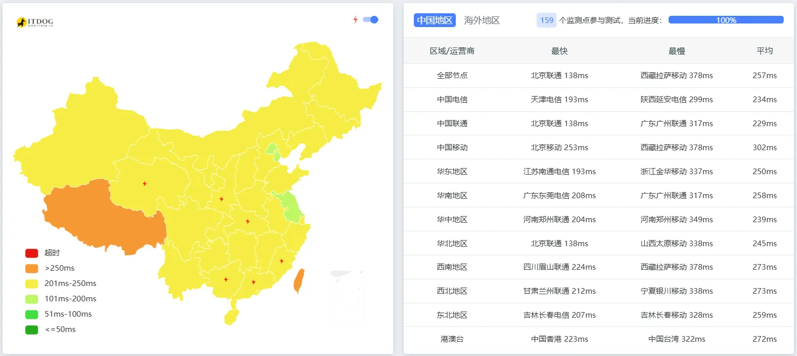The image size is (797, 356).
Task: Click the 西藏拉萨移动 378ms result cell
Action: tap(677, 75)
